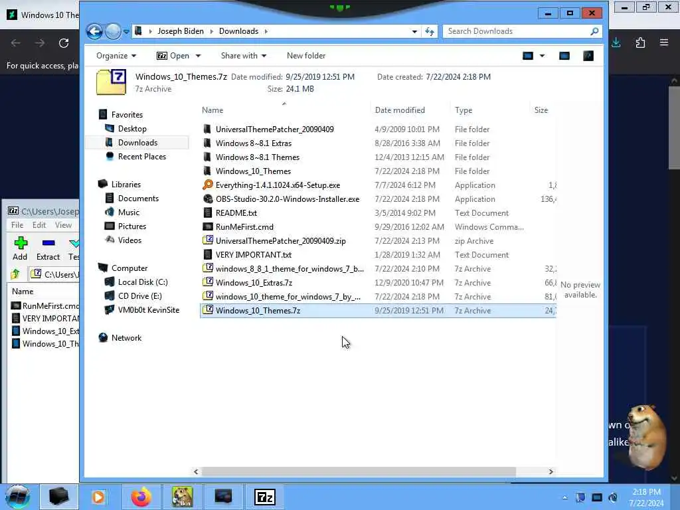Select Everything setup exe icon
This screenshot has height=510, width=680.
[208, 185]
